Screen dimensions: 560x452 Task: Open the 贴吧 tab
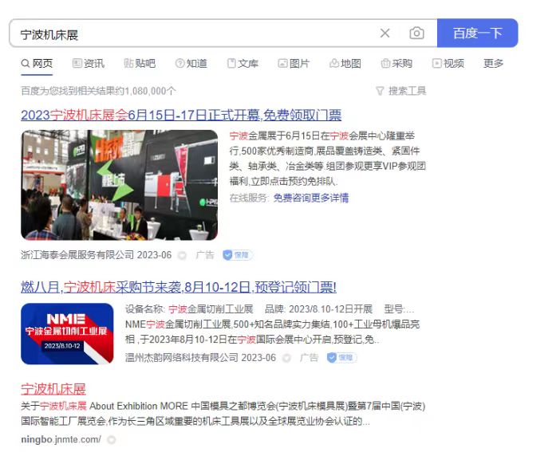pos(140,64)
